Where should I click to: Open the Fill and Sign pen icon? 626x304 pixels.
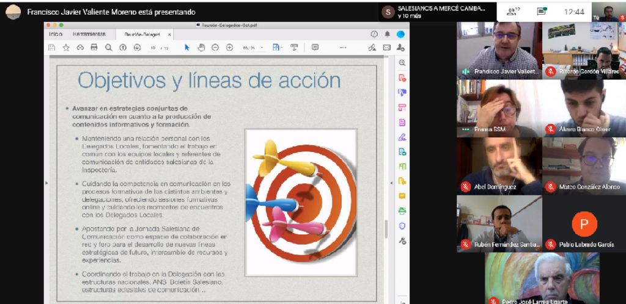[x=372, y=48]
